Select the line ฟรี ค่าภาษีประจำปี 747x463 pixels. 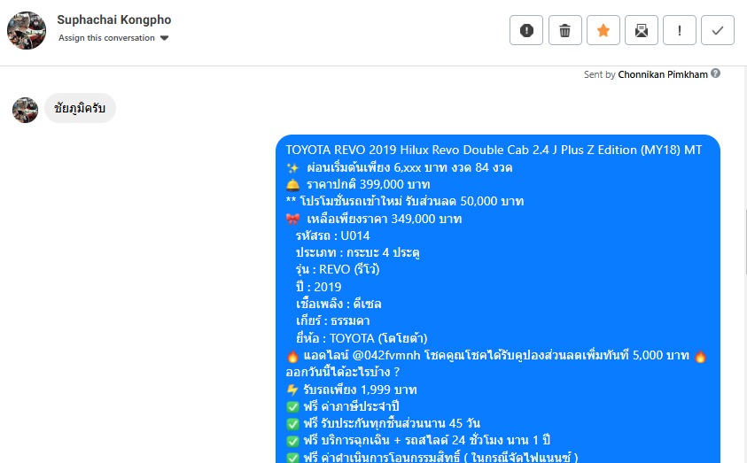[343, 407]
